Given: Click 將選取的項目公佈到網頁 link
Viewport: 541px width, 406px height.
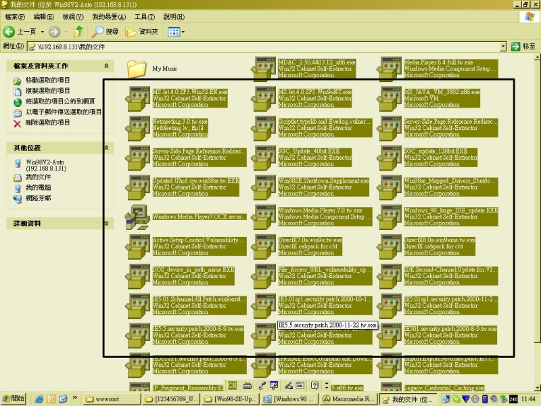Looking at the screenshot, I should point(60,101).
